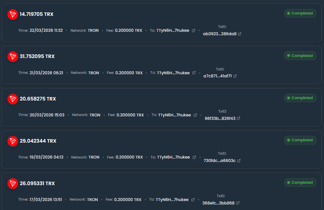Image resolution: width=324 pixels, height=210 pixels.
Task: Open external link icon beside TxID a7c871...41af71
Action: [x=235, y=76]
